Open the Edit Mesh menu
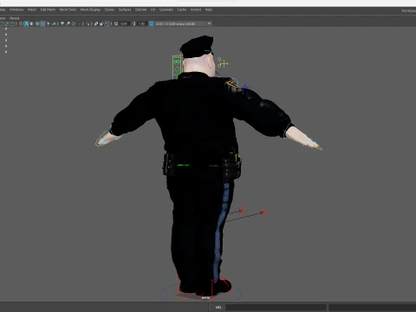This screenshot has width=416, height=312. click(48, 10)
